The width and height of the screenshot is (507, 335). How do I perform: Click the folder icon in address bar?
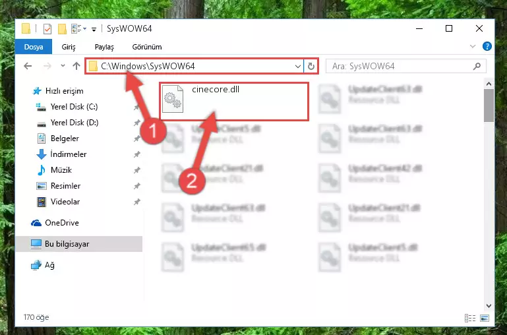point(93,67)
